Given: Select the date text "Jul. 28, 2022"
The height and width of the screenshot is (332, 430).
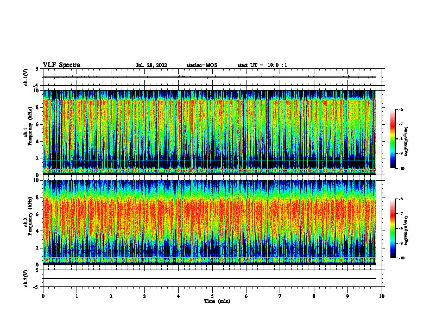Looking at the screenshot, I should point(151,65).
